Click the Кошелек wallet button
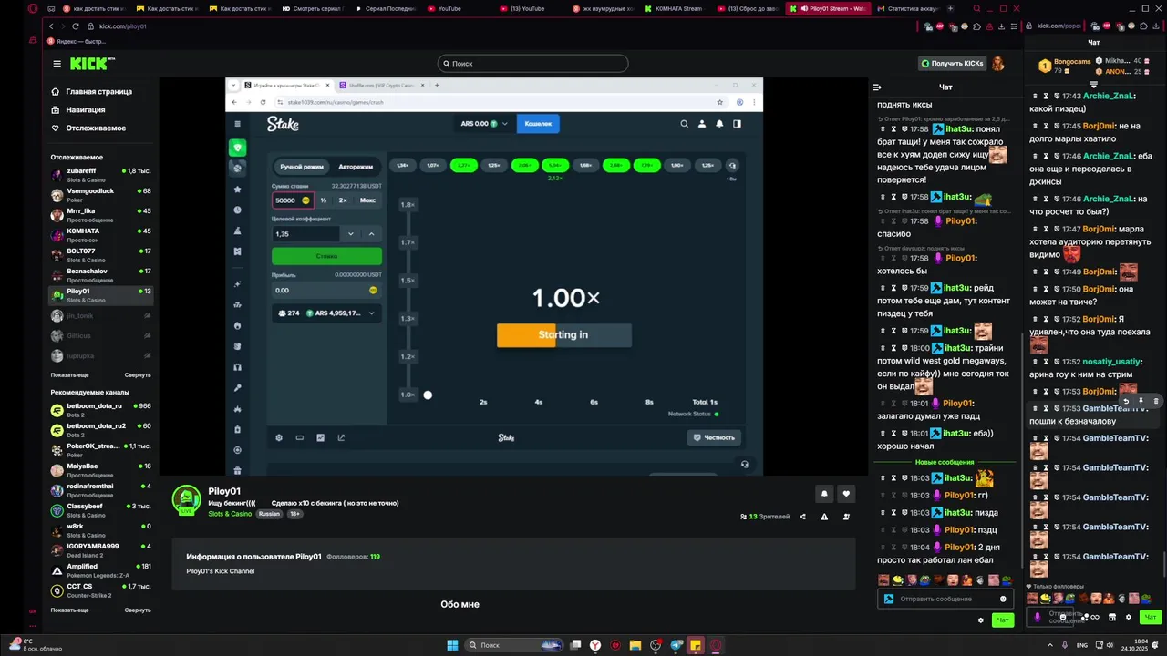The width and height of the screenshot is (1167, 656). pos(538,124)
